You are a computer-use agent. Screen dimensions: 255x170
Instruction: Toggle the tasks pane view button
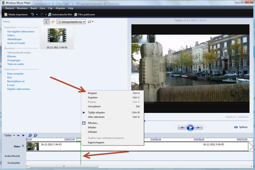pyautogui.click(x=47, y=22)
